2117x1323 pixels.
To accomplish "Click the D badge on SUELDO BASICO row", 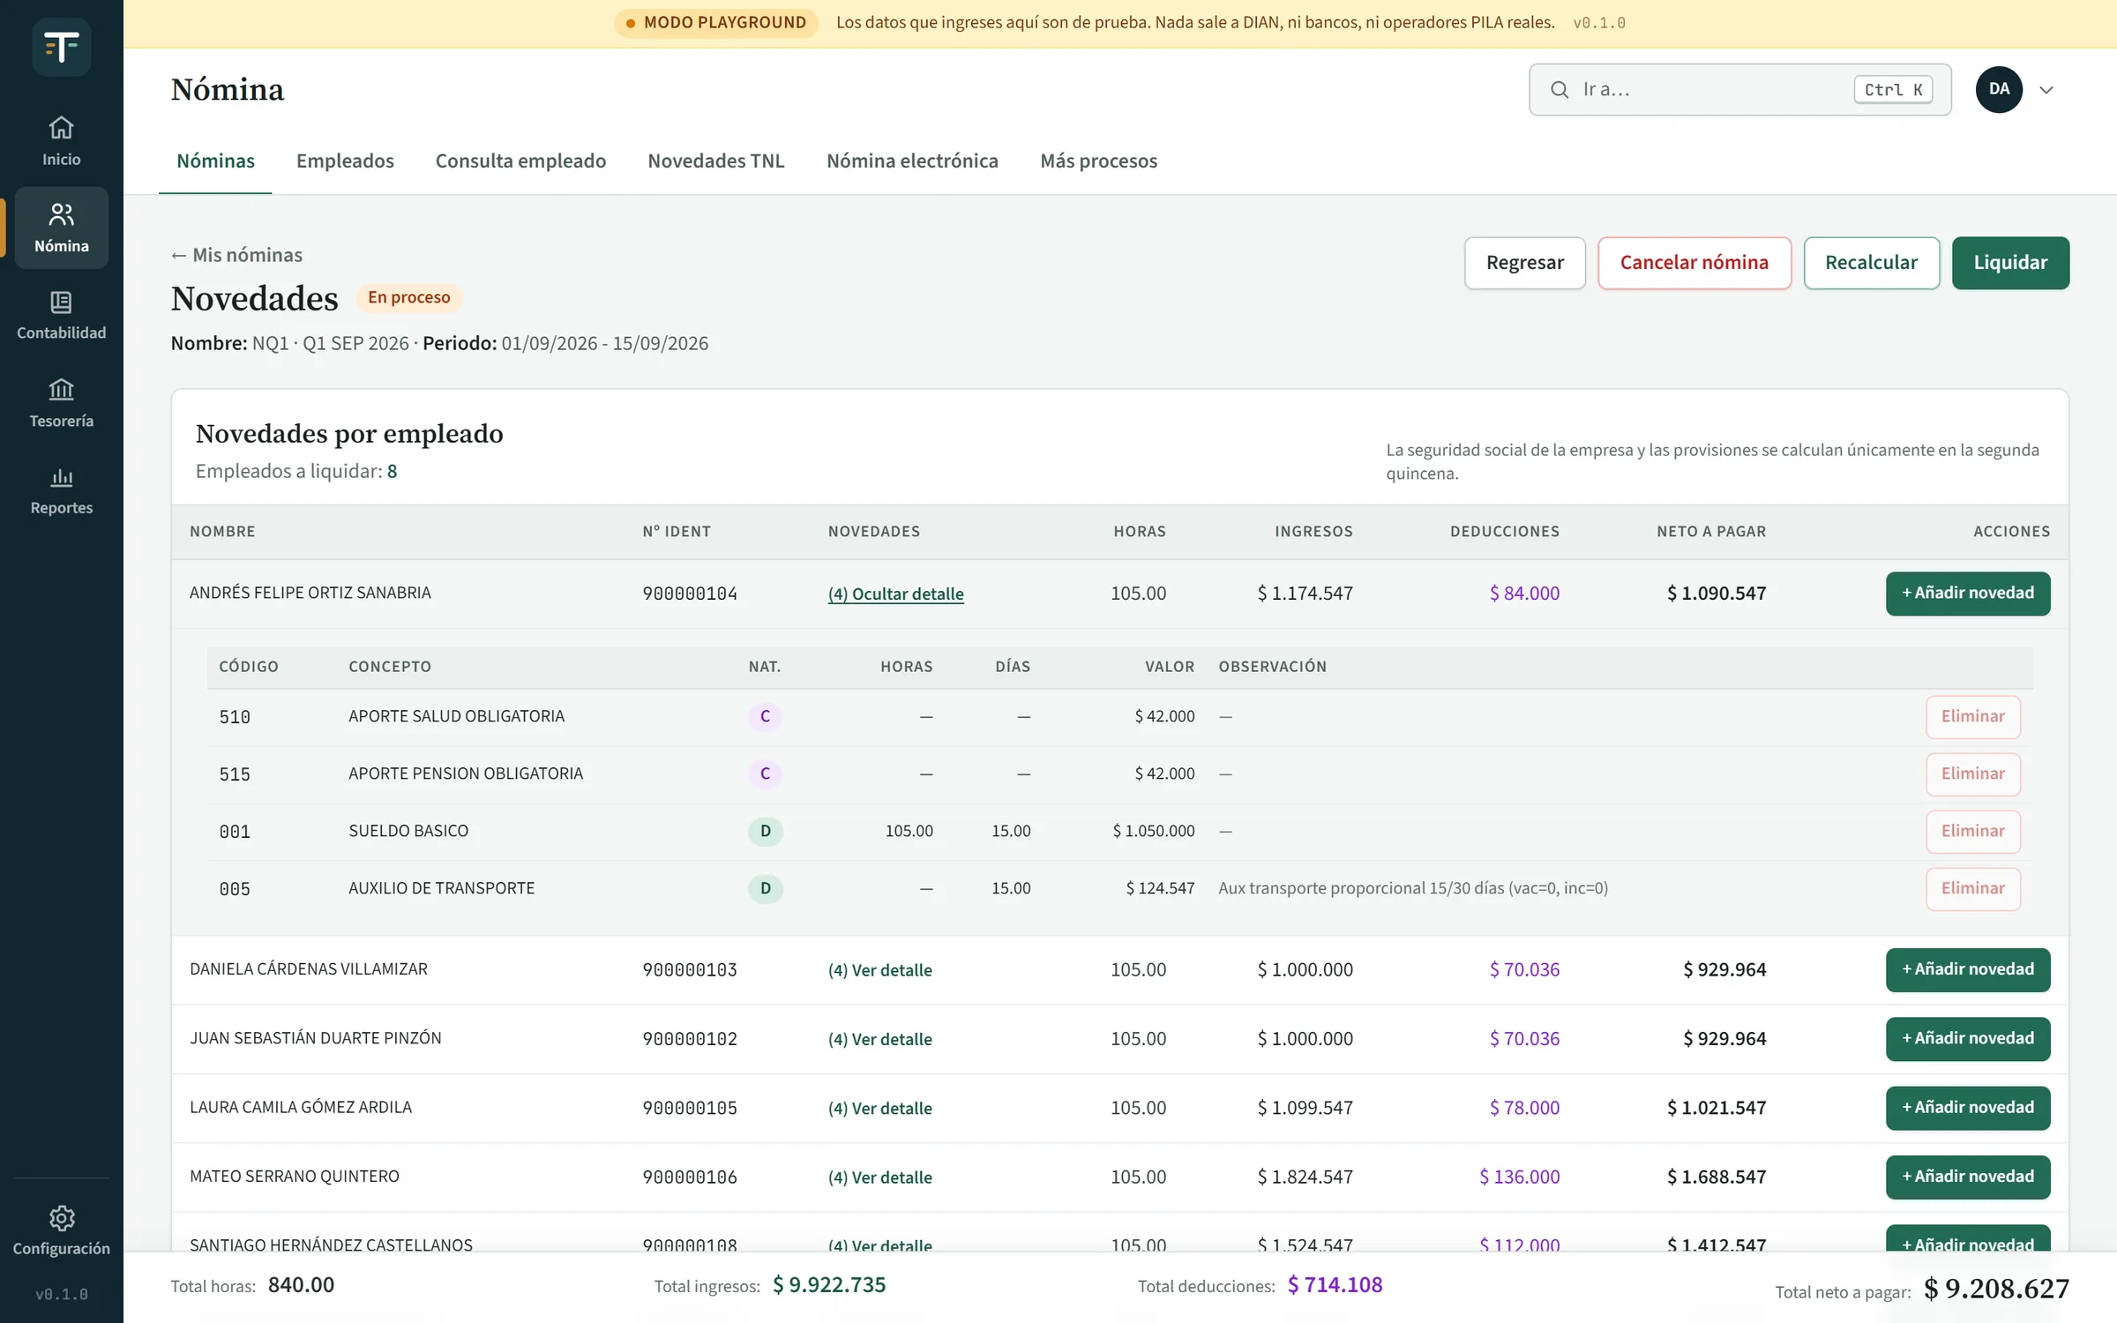I will click(765, 831).
